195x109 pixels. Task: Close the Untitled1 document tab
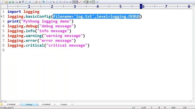coord(20,104)
